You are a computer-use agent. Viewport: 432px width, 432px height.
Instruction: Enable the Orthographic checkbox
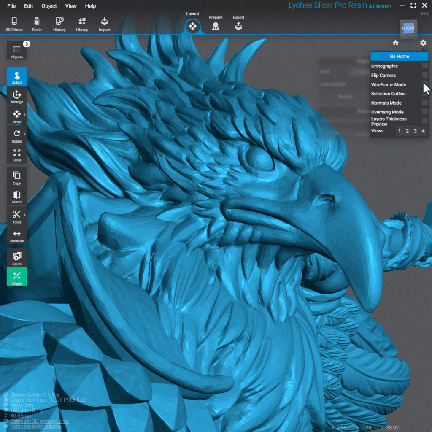click(424, 66)
